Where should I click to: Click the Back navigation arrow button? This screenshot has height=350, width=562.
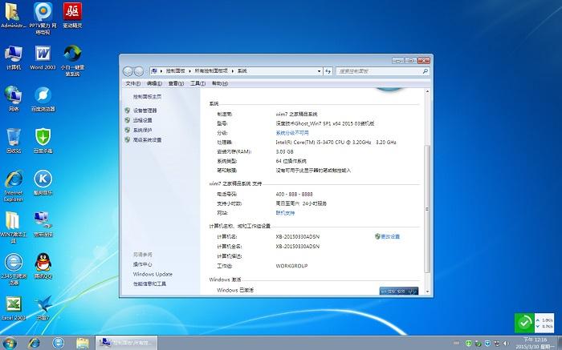[x=130, y=70]
